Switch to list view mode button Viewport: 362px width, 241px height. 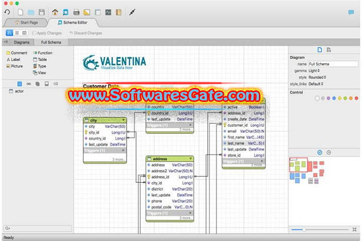click(17, 33)
